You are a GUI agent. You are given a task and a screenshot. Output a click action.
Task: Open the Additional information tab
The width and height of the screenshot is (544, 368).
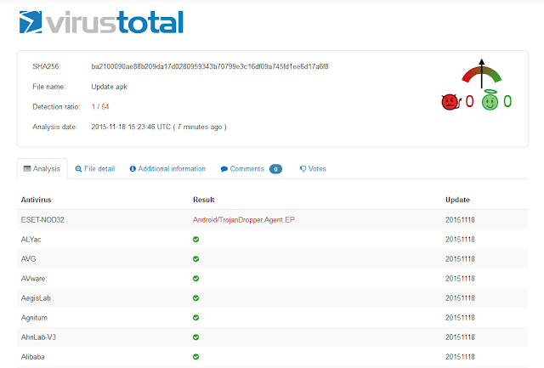tap(167, 169)
